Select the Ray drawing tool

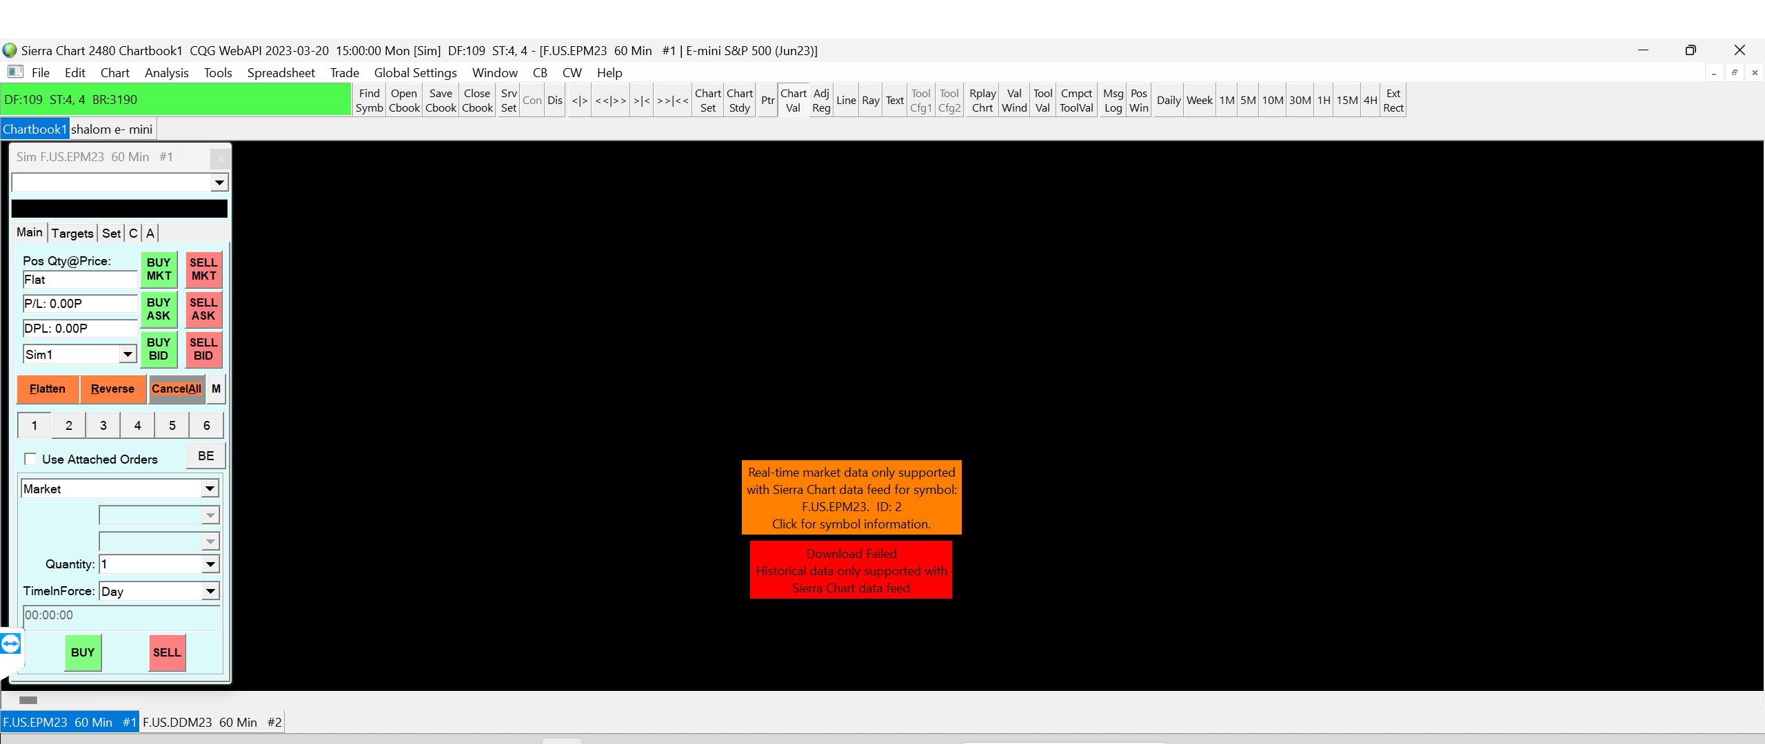(x=870, y=101)
